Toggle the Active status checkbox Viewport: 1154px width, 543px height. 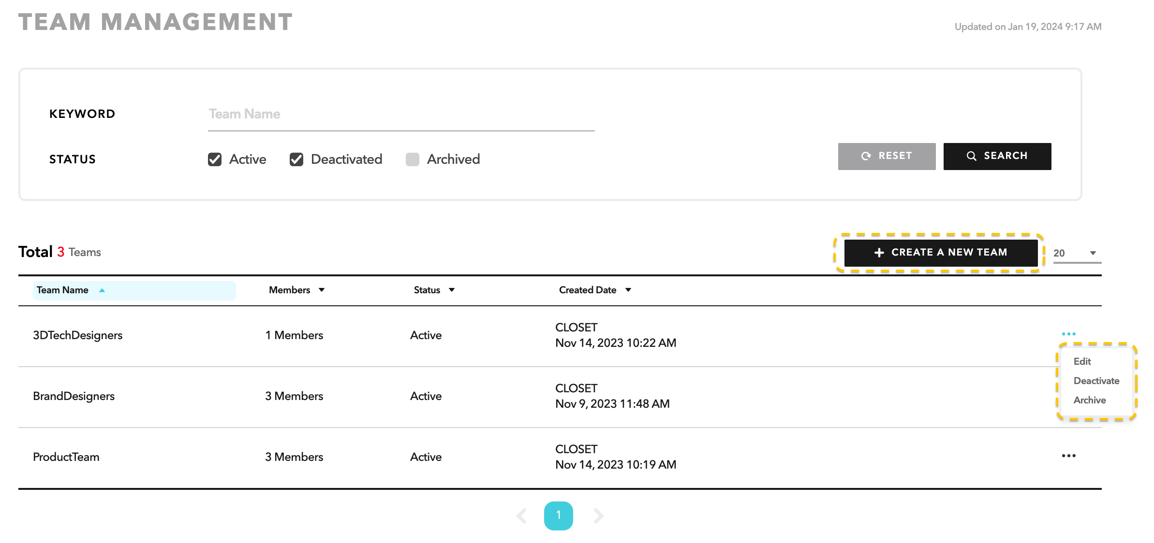(x=215, y=159)
